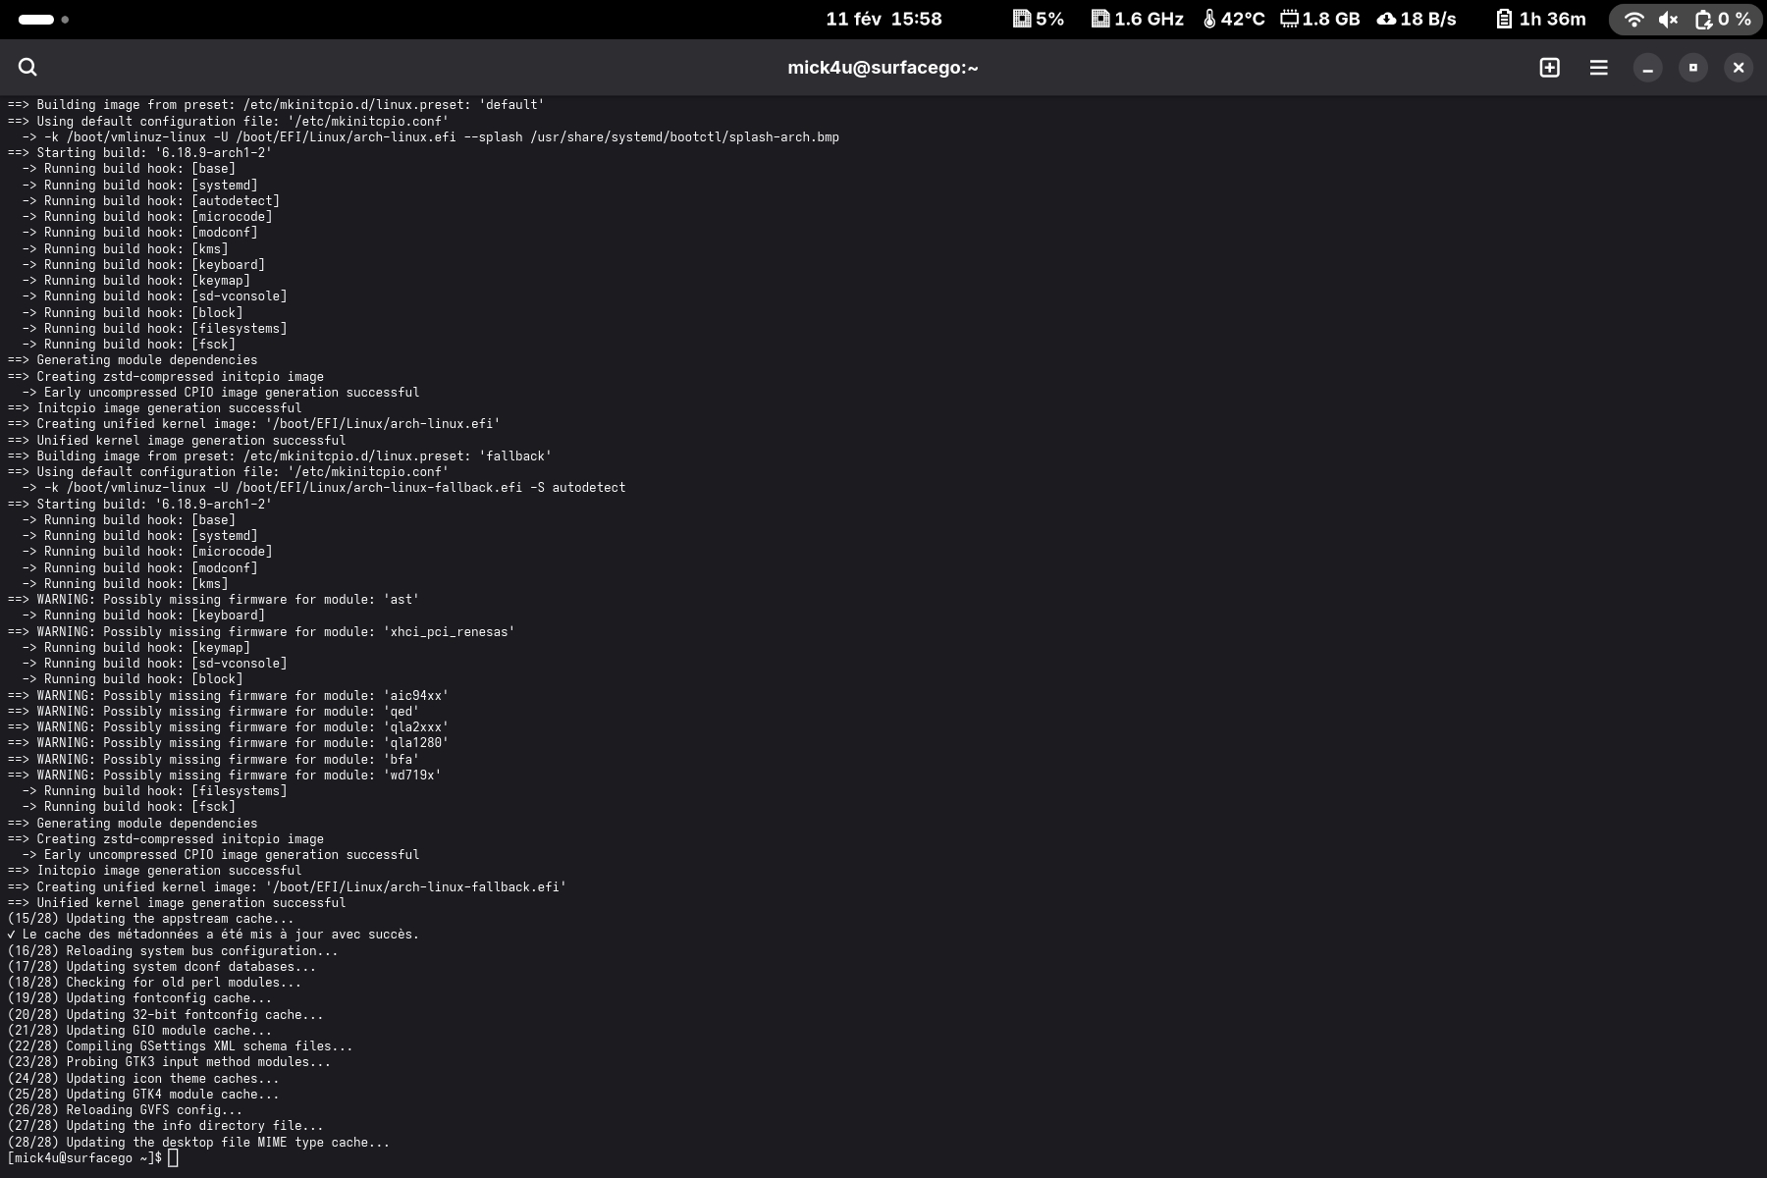Open the terminal hamburger menu
Viewport: 1767px width, 1178px height.
[1598, 67]
